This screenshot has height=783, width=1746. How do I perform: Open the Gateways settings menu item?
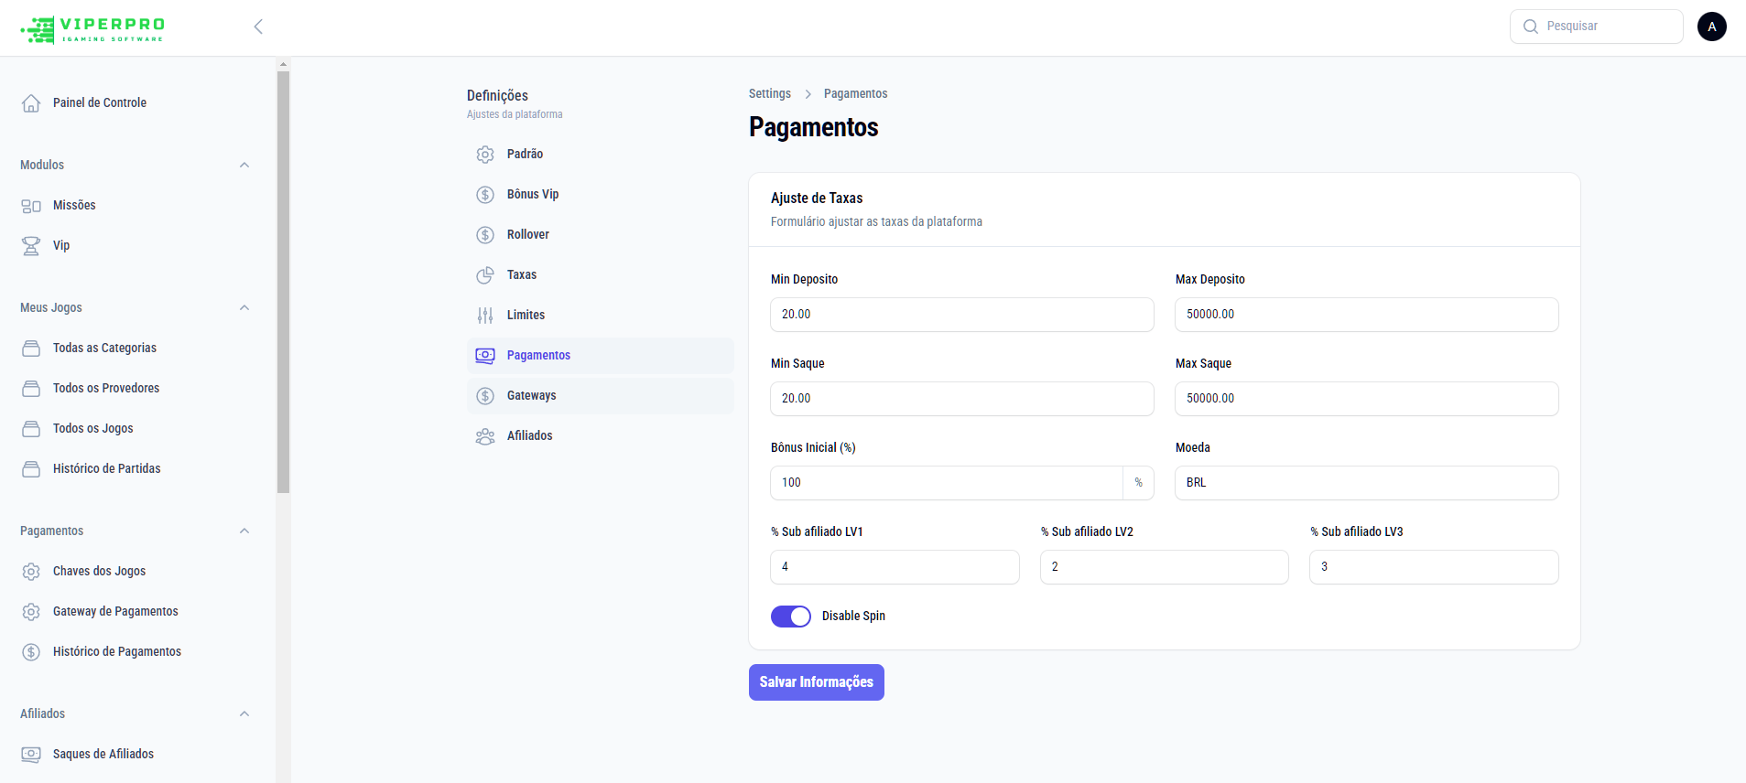(x=532, y=396)
